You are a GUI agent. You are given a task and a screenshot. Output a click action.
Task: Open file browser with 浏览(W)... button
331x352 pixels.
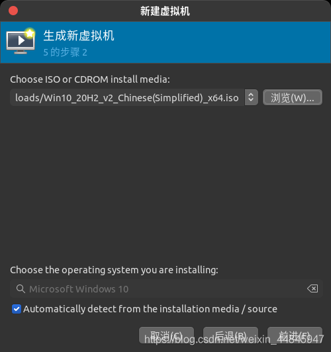pos(293,97)
